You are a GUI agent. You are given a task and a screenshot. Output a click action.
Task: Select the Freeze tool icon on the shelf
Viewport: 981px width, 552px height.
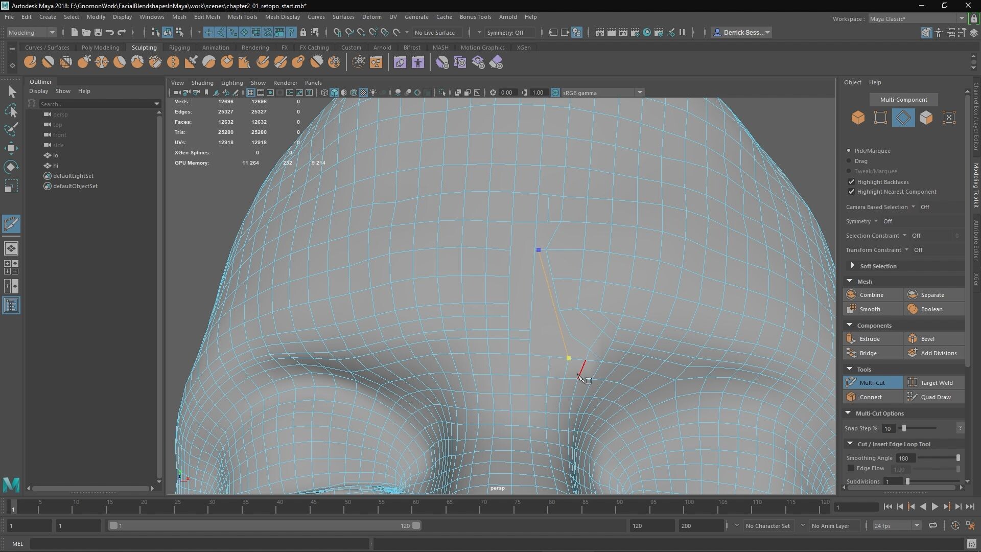pyautogui.click(x=336, y=62)
